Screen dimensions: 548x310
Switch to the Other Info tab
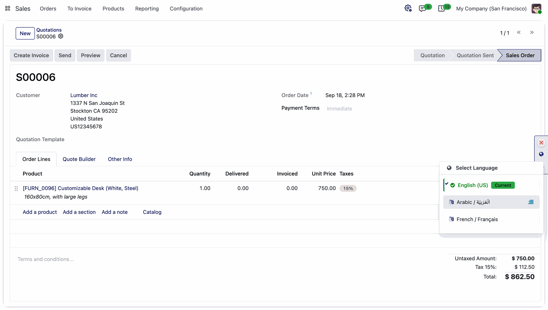click(120, 159)
